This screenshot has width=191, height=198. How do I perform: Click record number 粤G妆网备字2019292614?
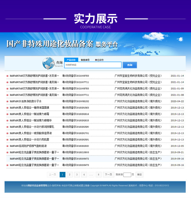76,114
